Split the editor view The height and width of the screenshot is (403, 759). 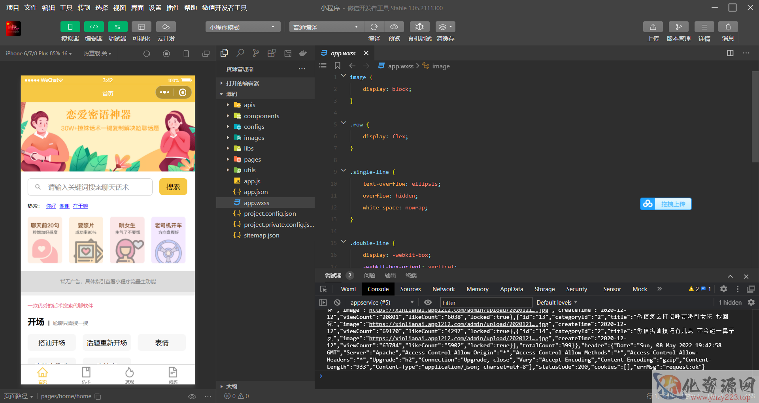(x=731, y=53)
